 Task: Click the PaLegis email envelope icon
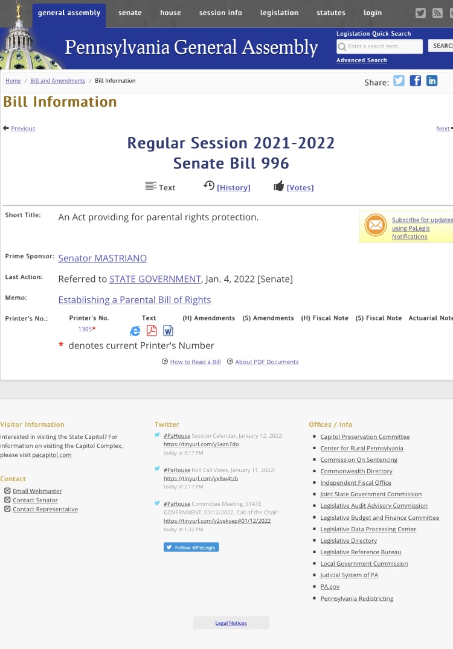point(376,225)
